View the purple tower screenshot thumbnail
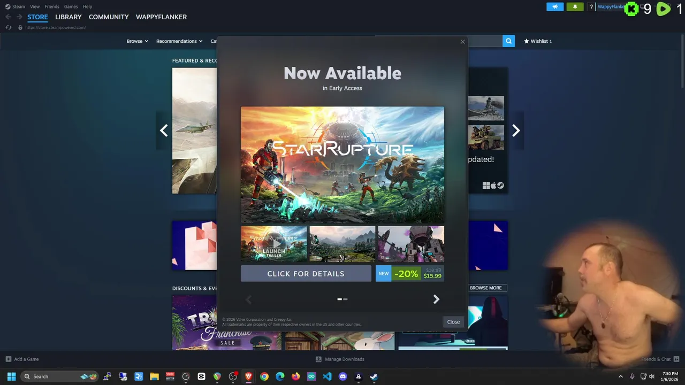The image size is (685, 385). pyautogui.click(x=411, y=244)
